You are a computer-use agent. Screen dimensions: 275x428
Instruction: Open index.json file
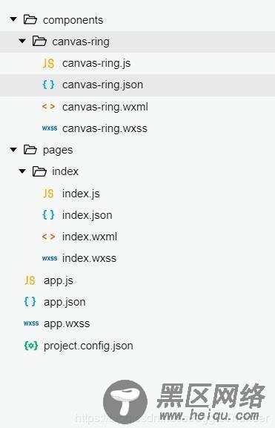tap(87, 215)
